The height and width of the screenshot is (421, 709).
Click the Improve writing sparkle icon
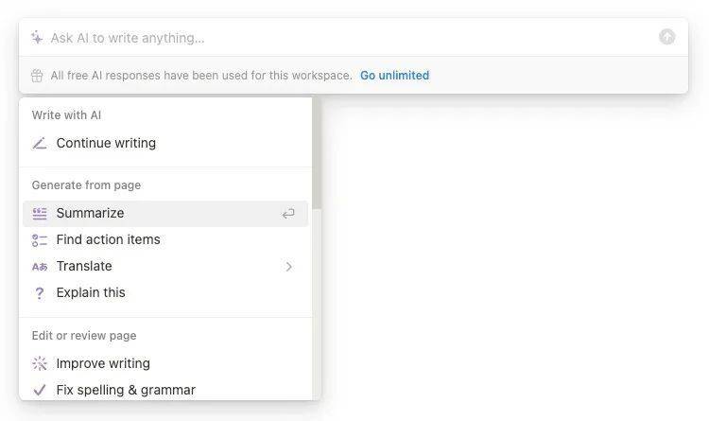[40, 363]
